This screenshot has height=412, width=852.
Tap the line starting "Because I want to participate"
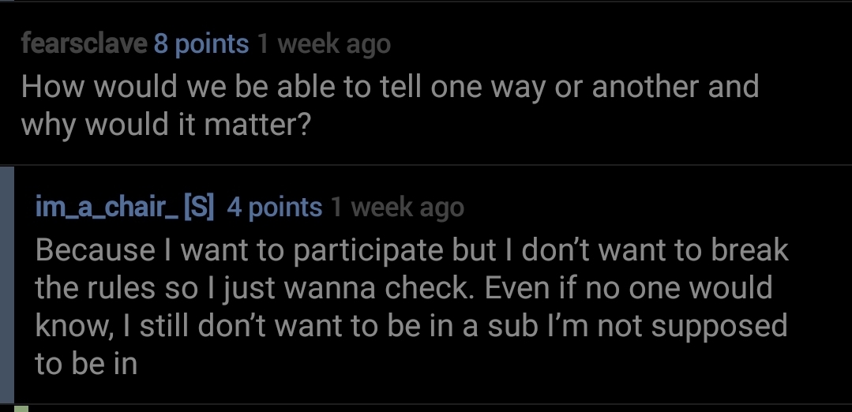411,249
